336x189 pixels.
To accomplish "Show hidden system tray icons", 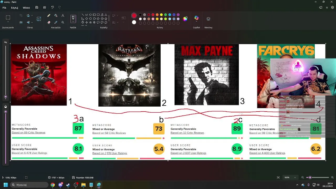I will (x=297, y=185).
